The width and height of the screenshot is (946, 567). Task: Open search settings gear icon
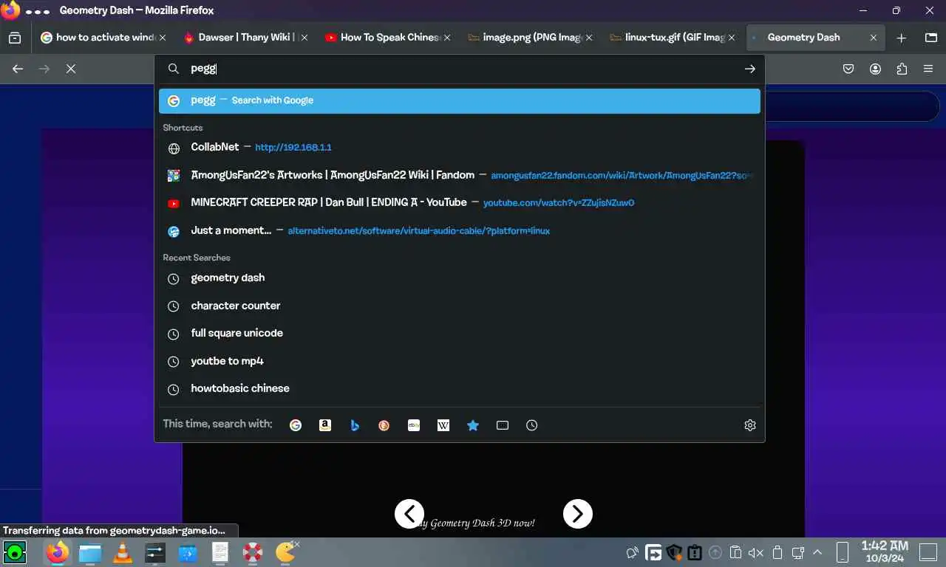750,425
